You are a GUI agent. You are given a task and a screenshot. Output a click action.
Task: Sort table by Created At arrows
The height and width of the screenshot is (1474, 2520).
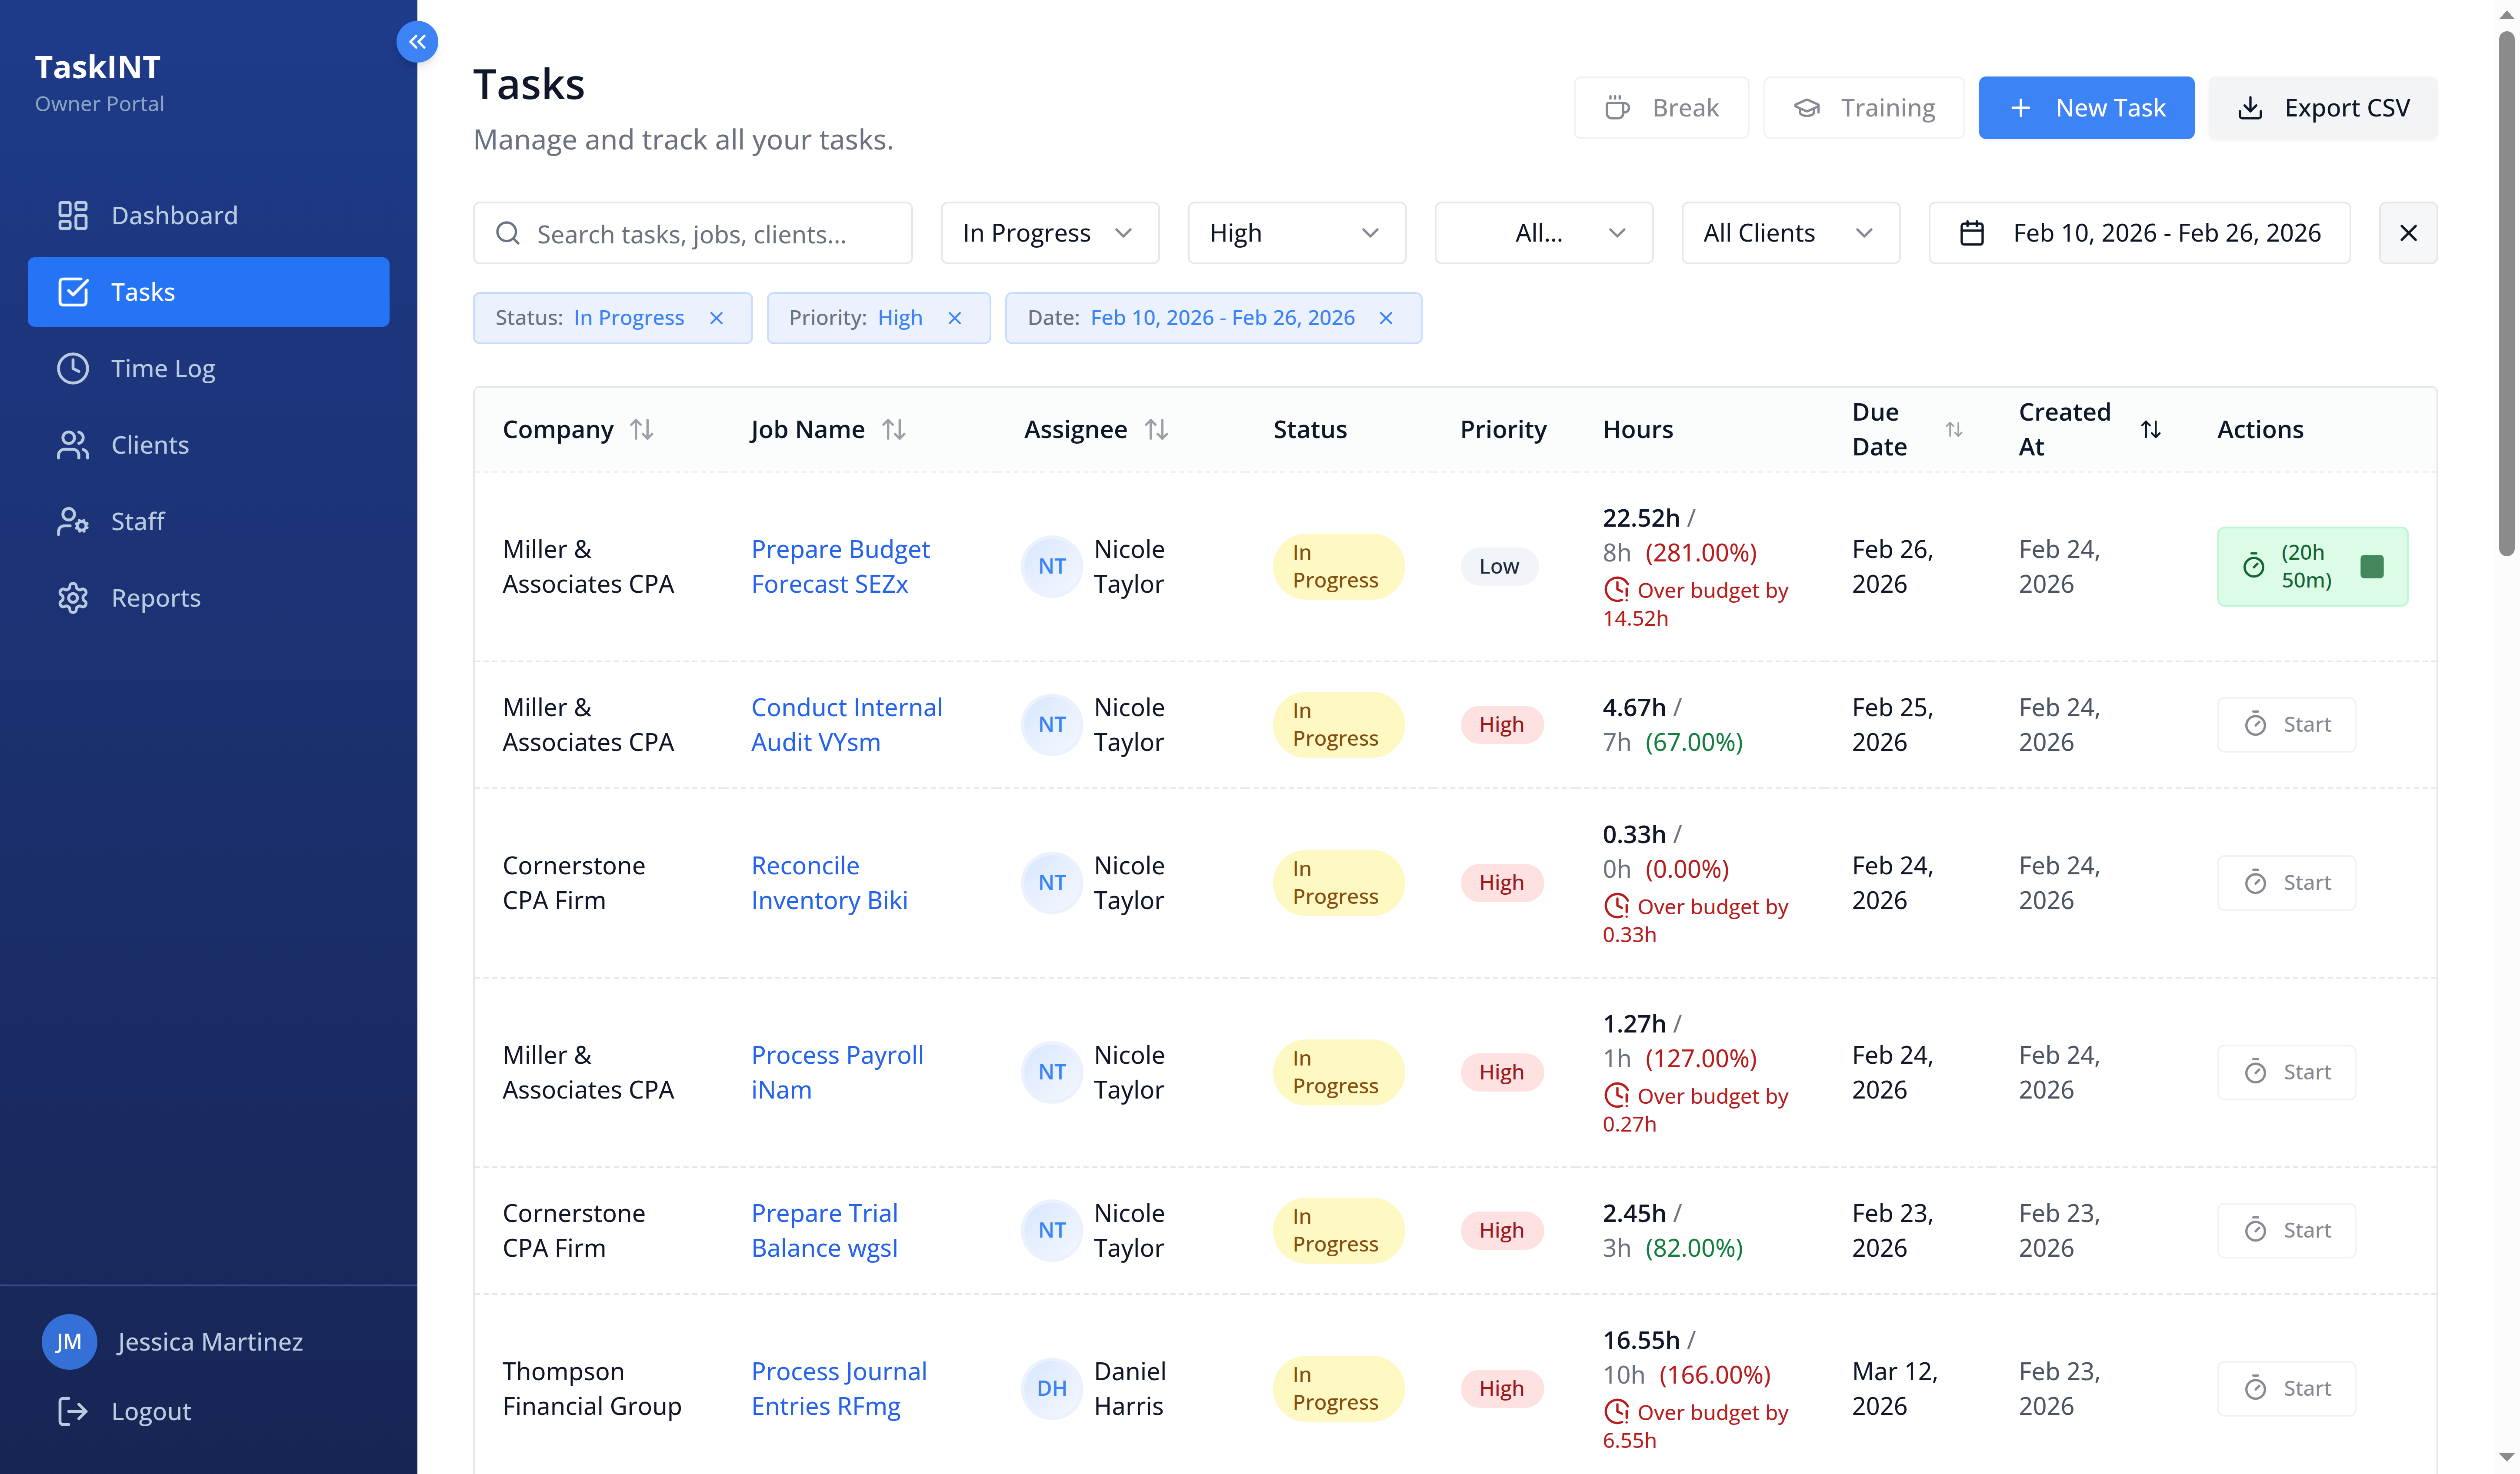tap(2150, 430)
